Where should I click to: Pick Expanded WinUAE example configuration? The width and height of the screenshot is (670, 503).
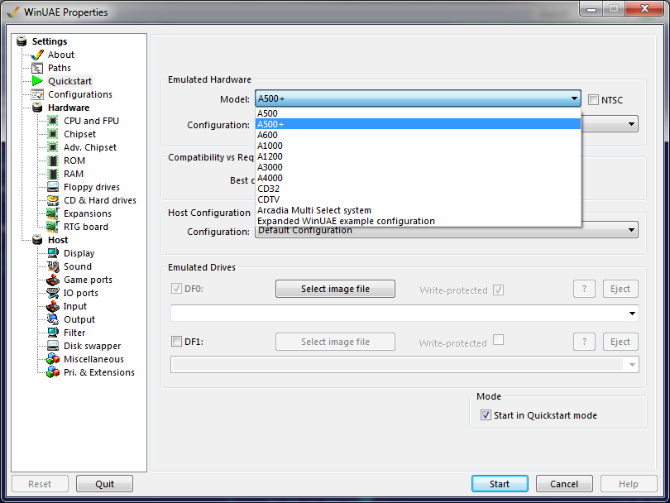point(418,221)
